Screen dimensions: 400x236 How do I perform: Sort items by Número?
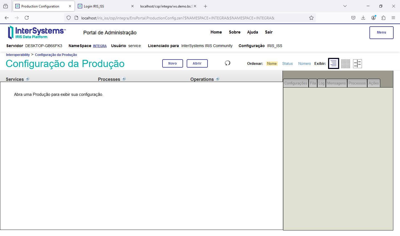[x=304, y=64]
